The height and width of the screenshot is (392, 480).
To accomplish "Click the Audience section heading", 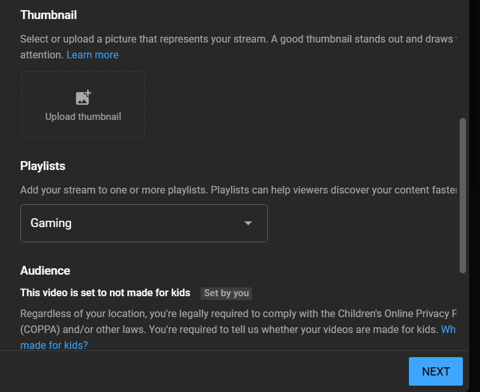I will click(45, 271).
